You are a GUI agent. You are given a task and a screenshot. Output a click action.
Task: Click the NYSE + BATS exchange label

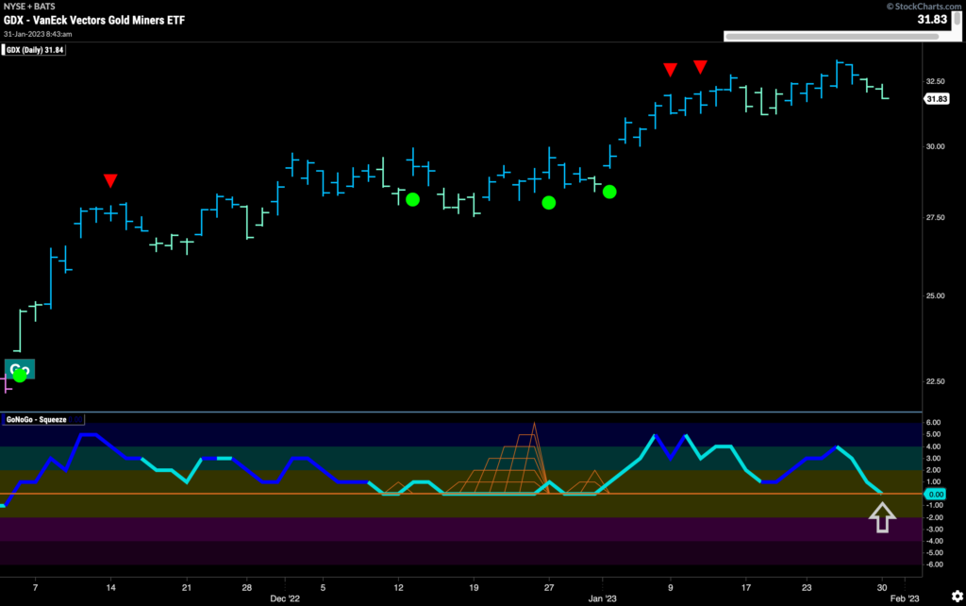(x=31, y=6)
